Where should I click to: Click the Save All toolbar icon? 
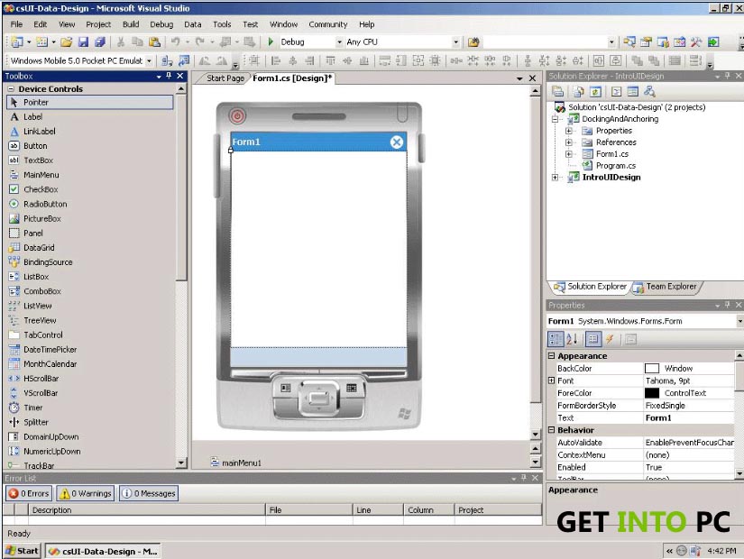(99, 41)
